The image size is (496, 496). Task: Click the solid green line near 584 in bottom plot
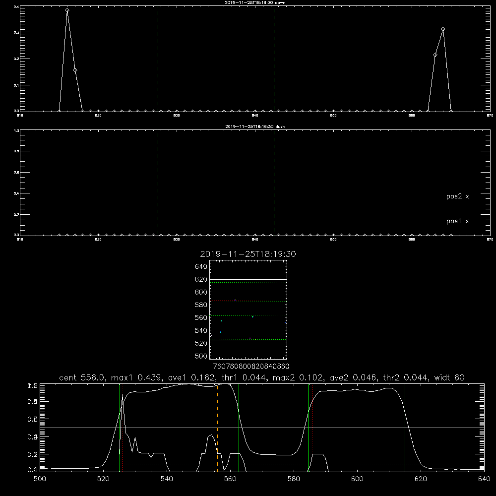[308, 428]
